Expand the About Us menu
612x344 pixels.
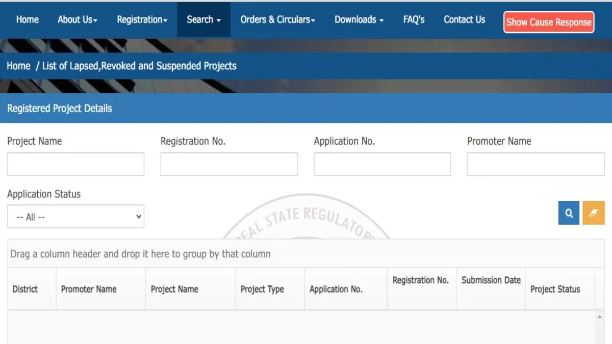77,19
